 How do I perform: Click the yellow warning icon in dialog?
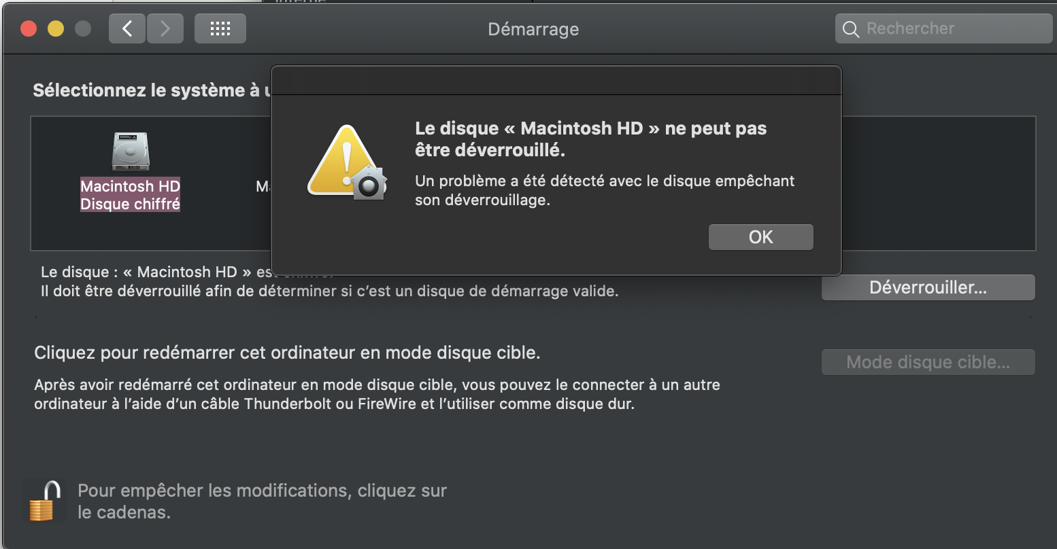pos(348,164)
